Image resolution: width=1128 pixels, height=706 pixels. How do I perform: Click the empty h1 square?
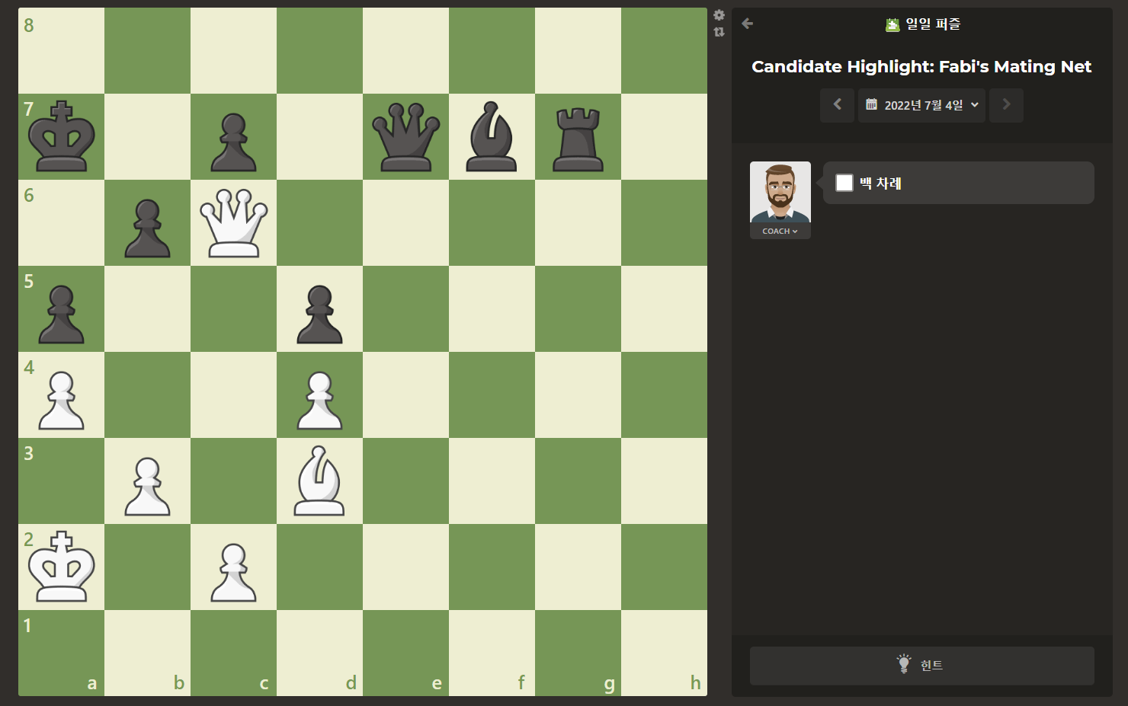coord(665,653)
